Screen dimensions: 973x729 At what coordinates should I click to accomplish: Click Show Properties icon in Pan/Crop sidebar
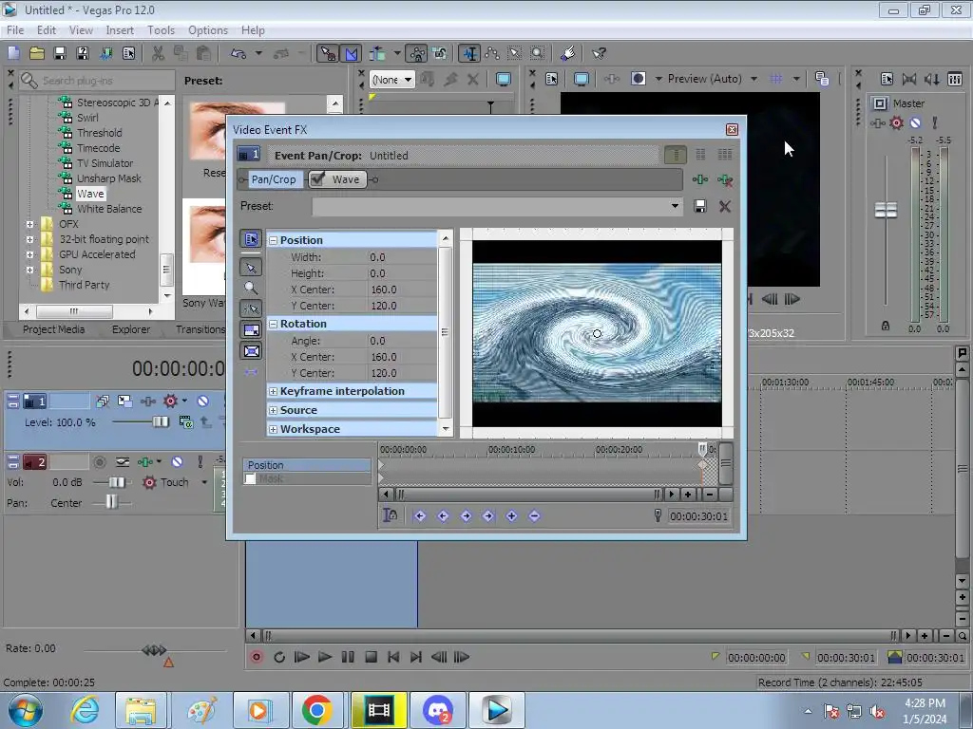[251, 238]
